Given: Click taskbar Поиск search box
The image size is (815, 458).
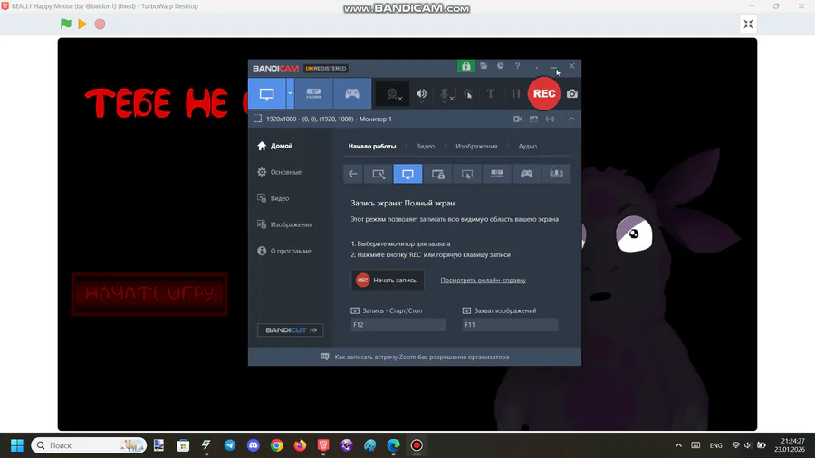Looking at the screenshot, I should [89, 445].
